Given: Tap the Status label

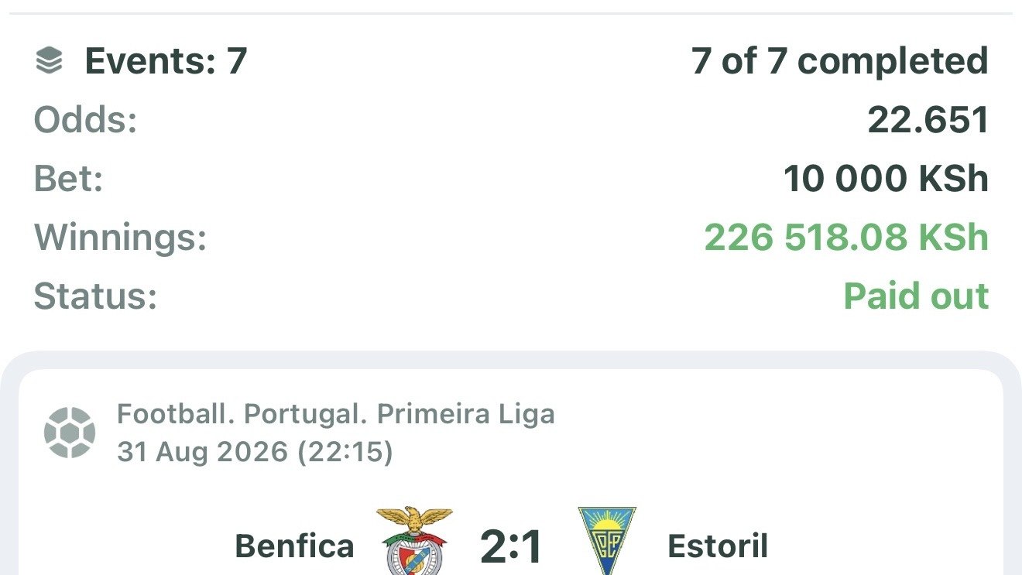Looking at the screenshot, I should click(96, 296).
